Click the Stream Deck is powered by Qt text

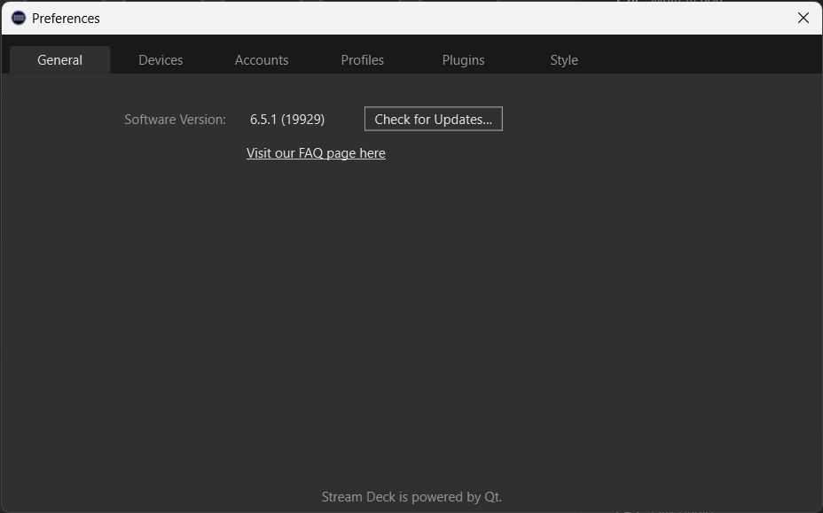[x=411, y=497]
